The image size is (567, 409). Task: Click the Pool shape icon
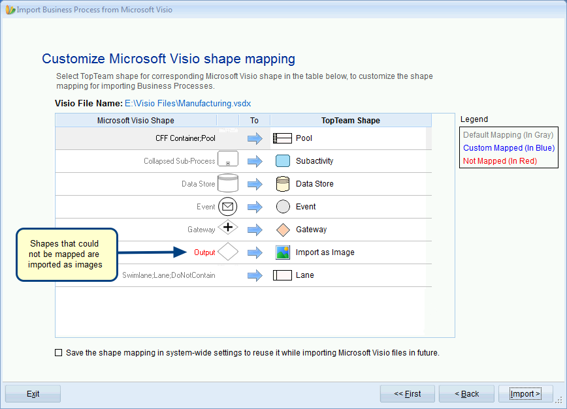[x=282, y=138]
